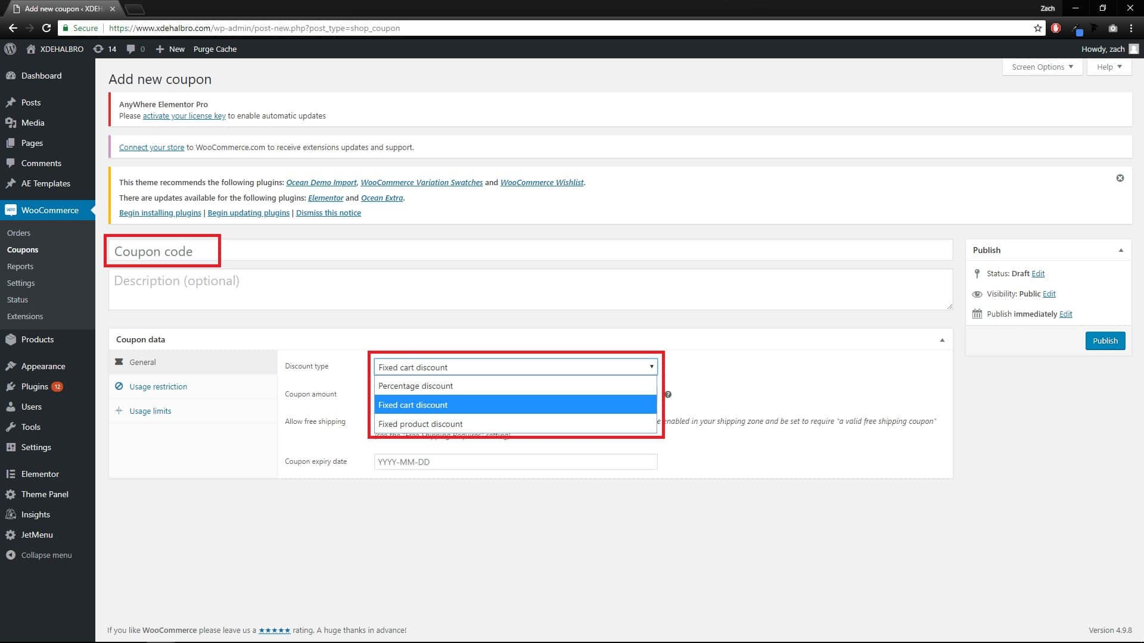
Task: Select the Usage restriction tab
Action: coord(193,386)
